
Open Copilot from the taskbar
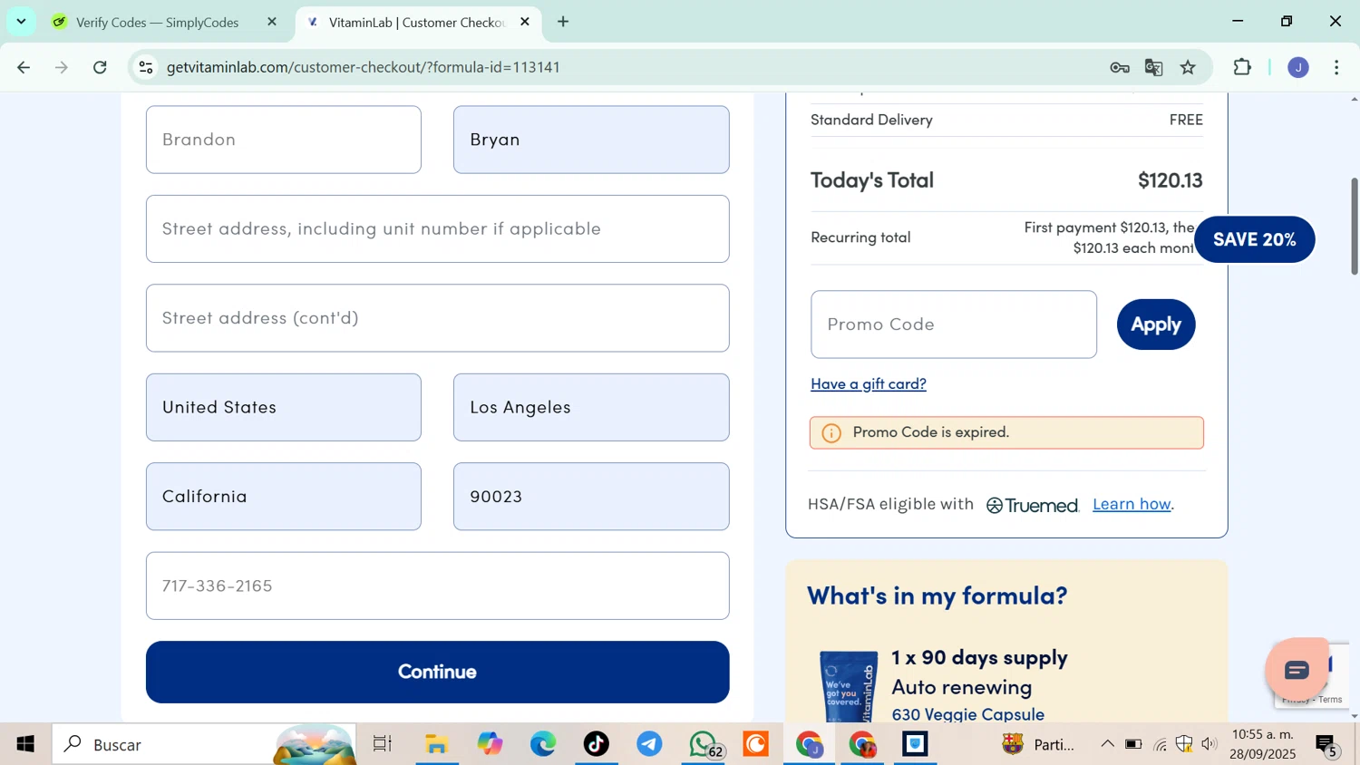491,744
